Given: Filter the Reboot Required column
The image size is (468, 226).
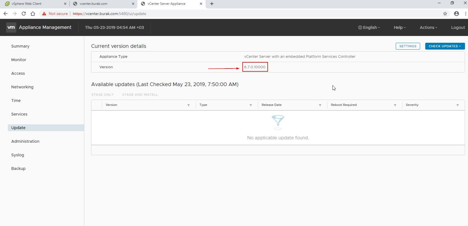Looking at the screenshot, I should tap(395, 105).
